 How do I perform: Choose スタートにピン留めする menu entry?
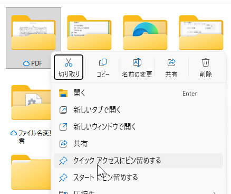tap(138, 178)
